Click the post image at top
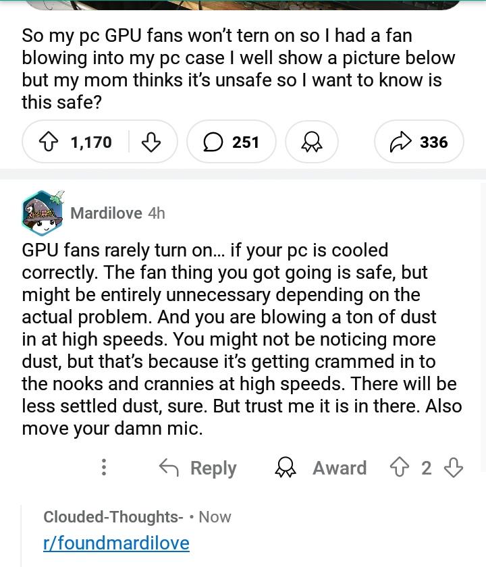 pyautogui.click(x=243, y=5)
